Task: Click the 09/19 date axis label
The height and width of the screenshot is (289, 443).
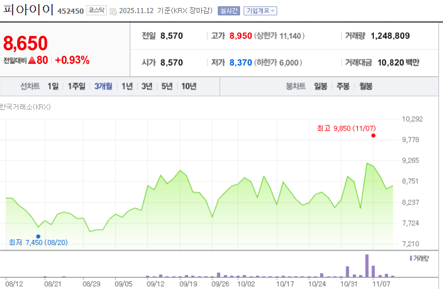Action: 188,284
